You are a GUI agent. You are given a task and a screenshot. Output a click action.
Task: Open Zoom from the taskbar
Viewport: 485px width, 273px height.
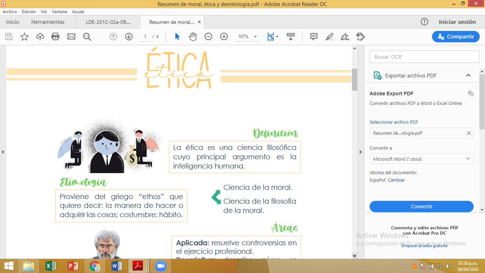(161, 266)
